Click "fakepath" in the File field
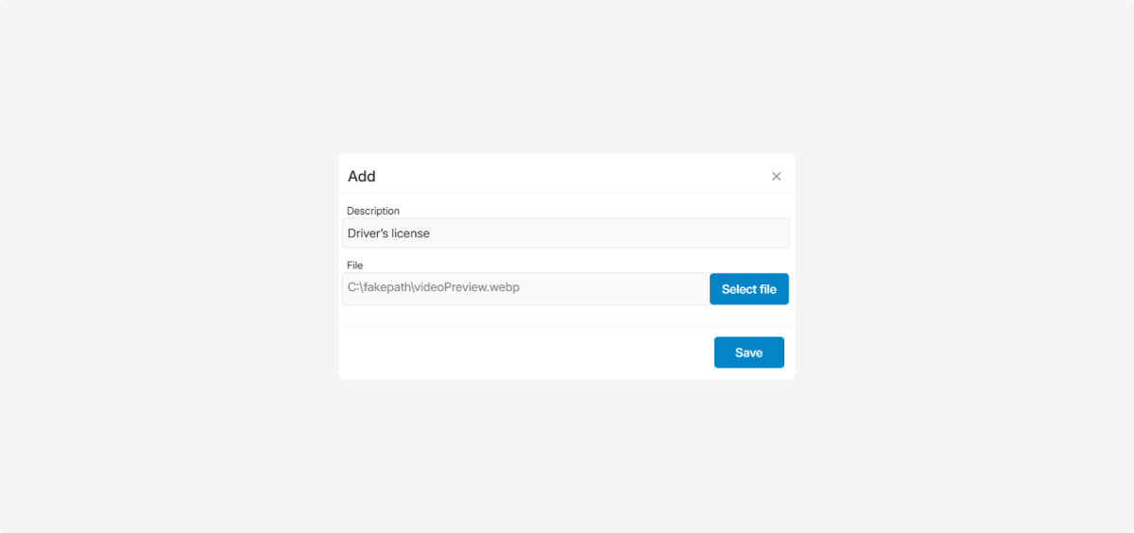The width and height of the screenshot is (1134, 533). click(387, 288)
